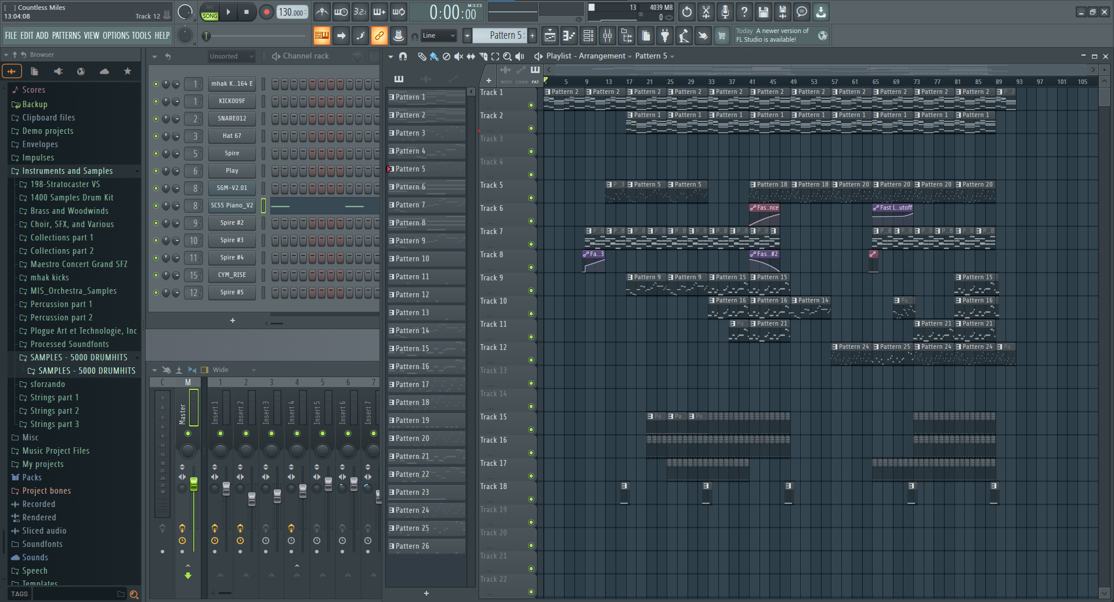The height and width of the screenshot is (602, 1114).
Task: Click the SC55 Piano_V2 channel button
Action: [232, 206]
